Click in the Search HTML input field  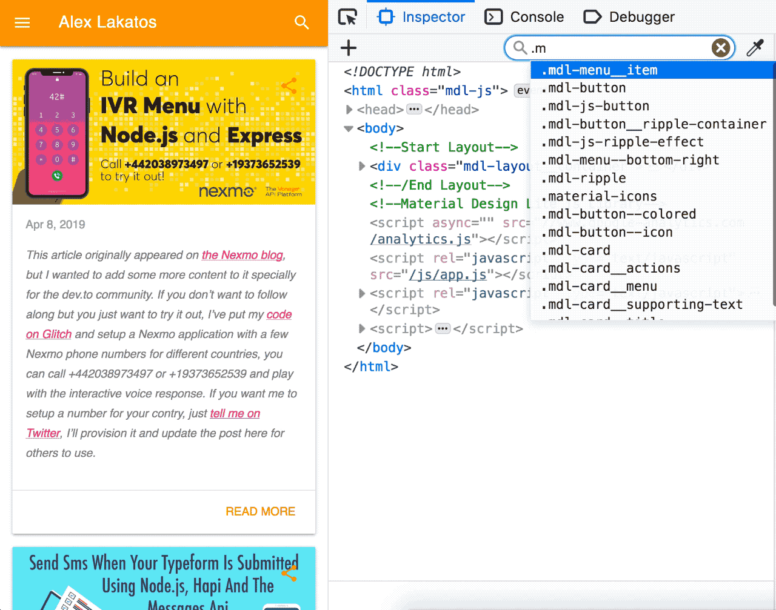pos(618,48)
